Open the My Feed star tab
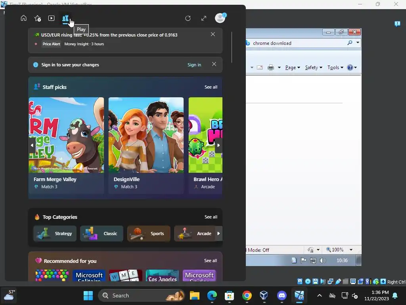406x305 pixels. click(x=38, y=18)
